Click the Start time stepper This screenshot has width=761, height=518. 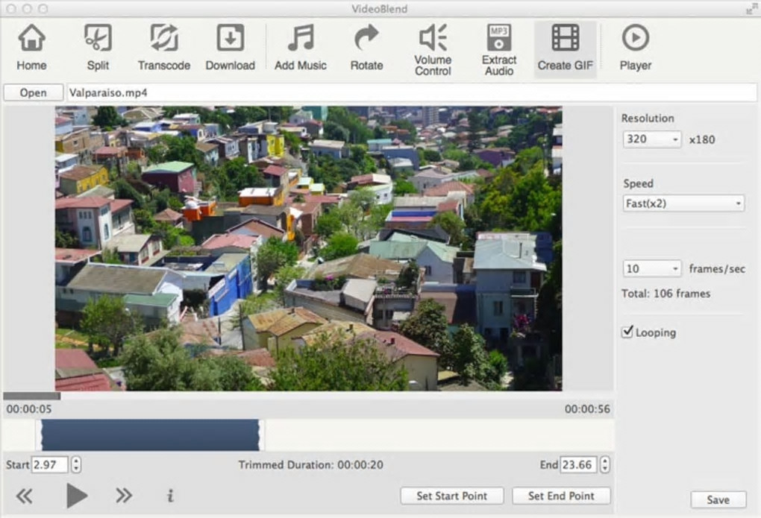click(x=75, y=464)
